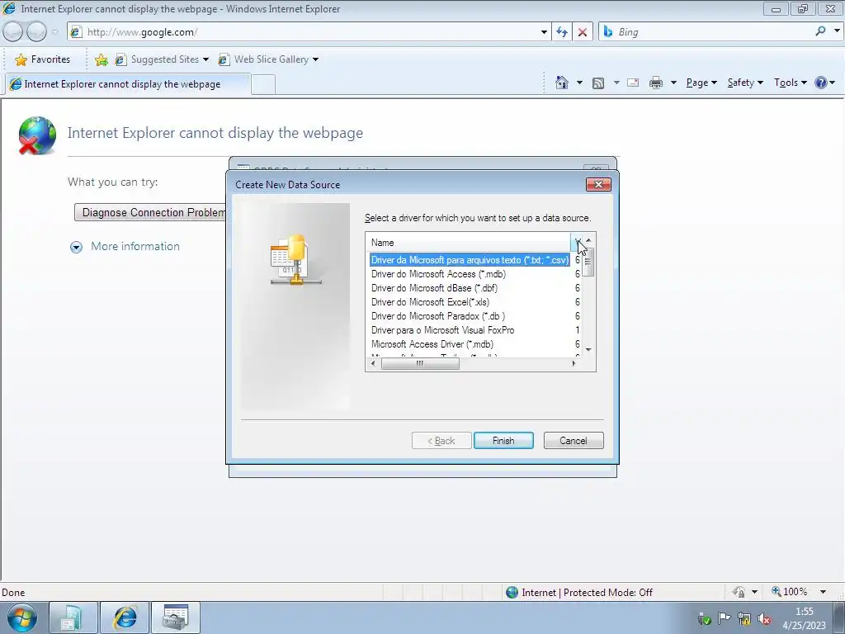Click the Help question mark icon

(x=821, y=83)
